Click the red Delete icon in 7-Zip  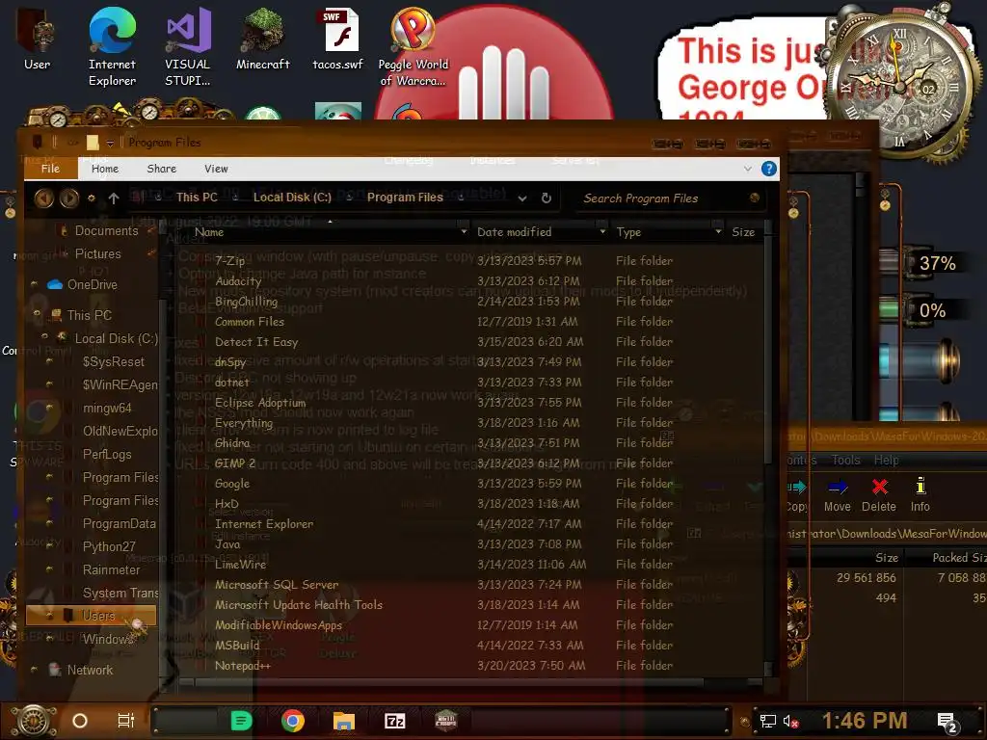pos(879,495)
